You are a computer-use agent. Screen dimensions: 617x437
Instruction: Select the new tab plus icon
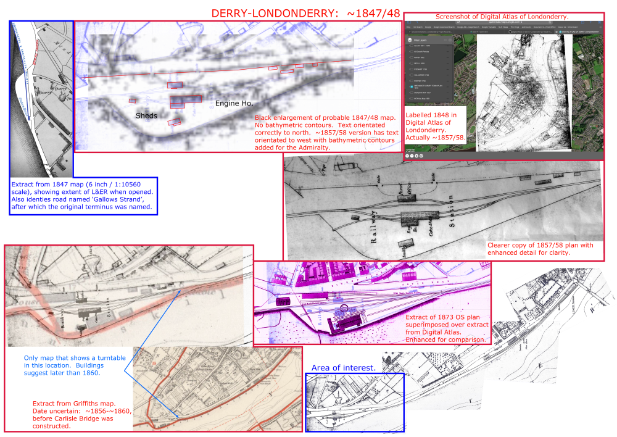[590, 22]
